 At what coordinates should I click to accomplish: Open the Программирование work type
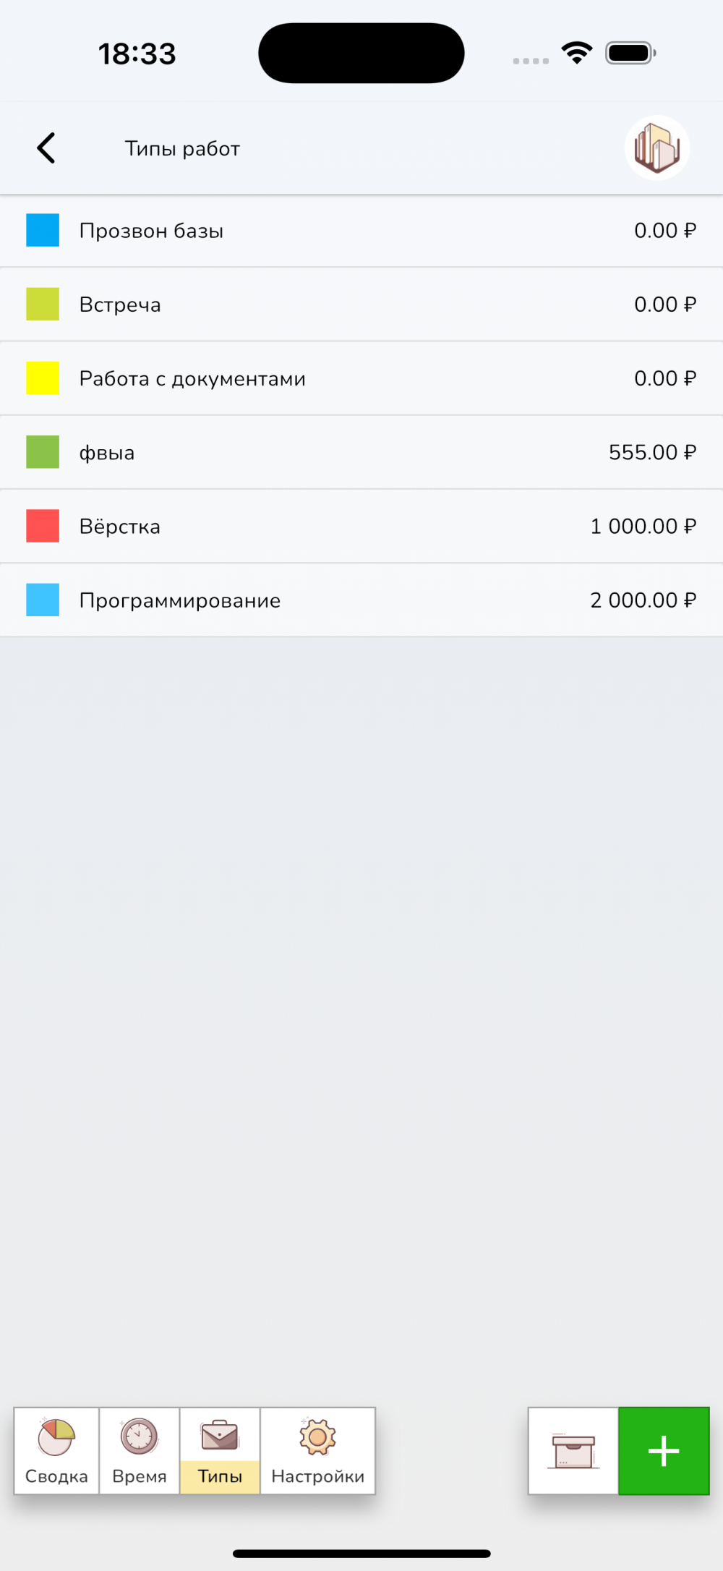click(x=180, y=600)
